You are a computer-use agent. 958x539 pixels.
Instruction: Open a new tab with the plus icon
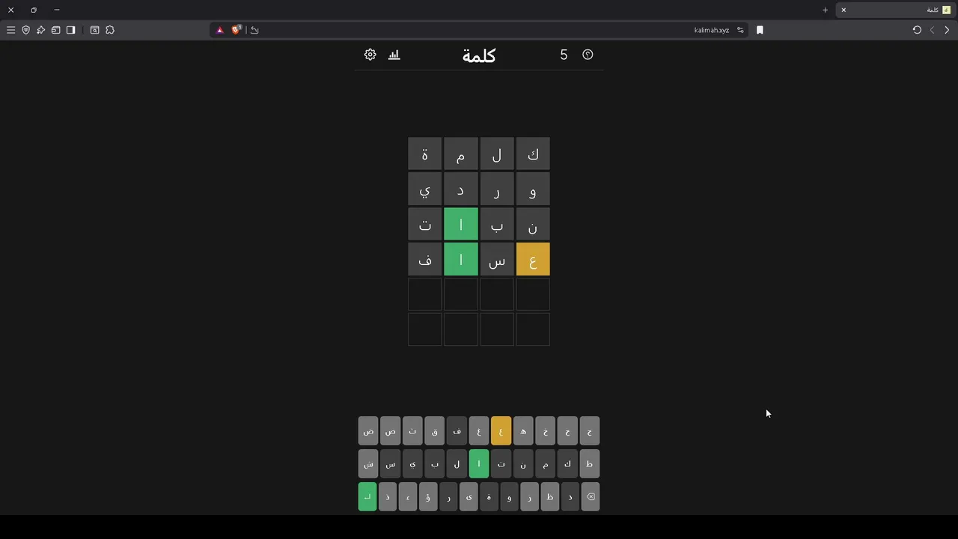point(825,10)
